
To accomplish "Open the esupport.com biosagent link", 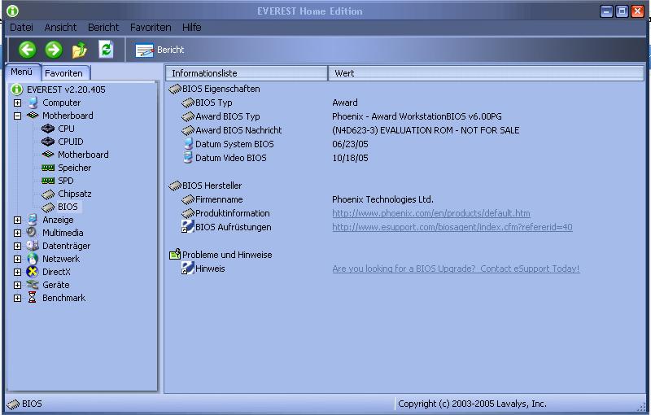I will [452, 227].
